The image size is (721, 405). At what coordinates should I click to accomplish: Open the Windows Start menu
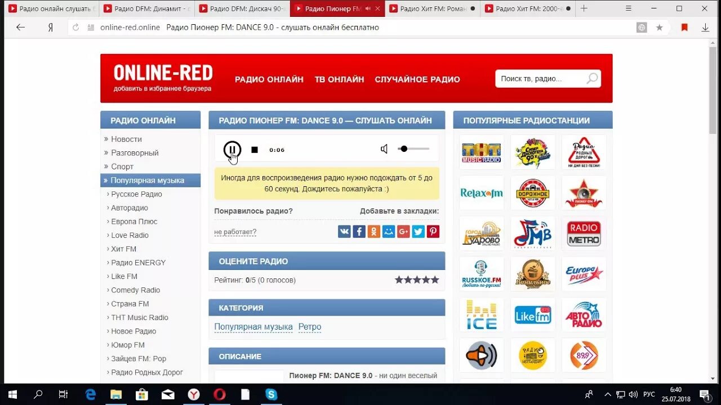point(12,394)
